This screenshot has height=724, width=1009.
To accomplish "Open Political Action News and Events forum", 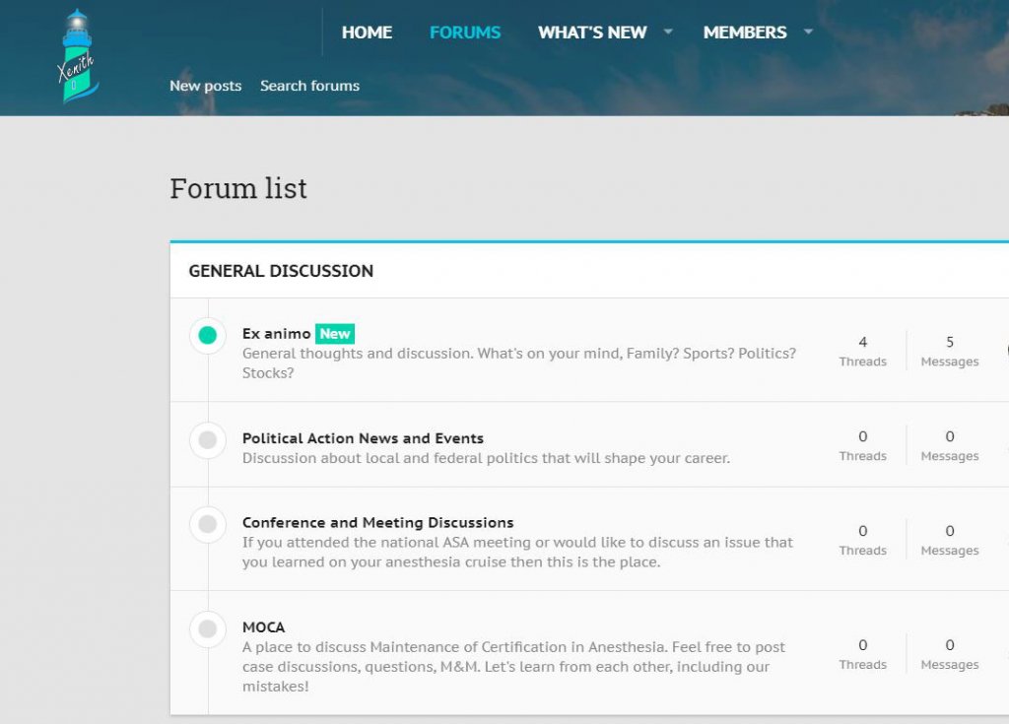I will pos(363,438).
